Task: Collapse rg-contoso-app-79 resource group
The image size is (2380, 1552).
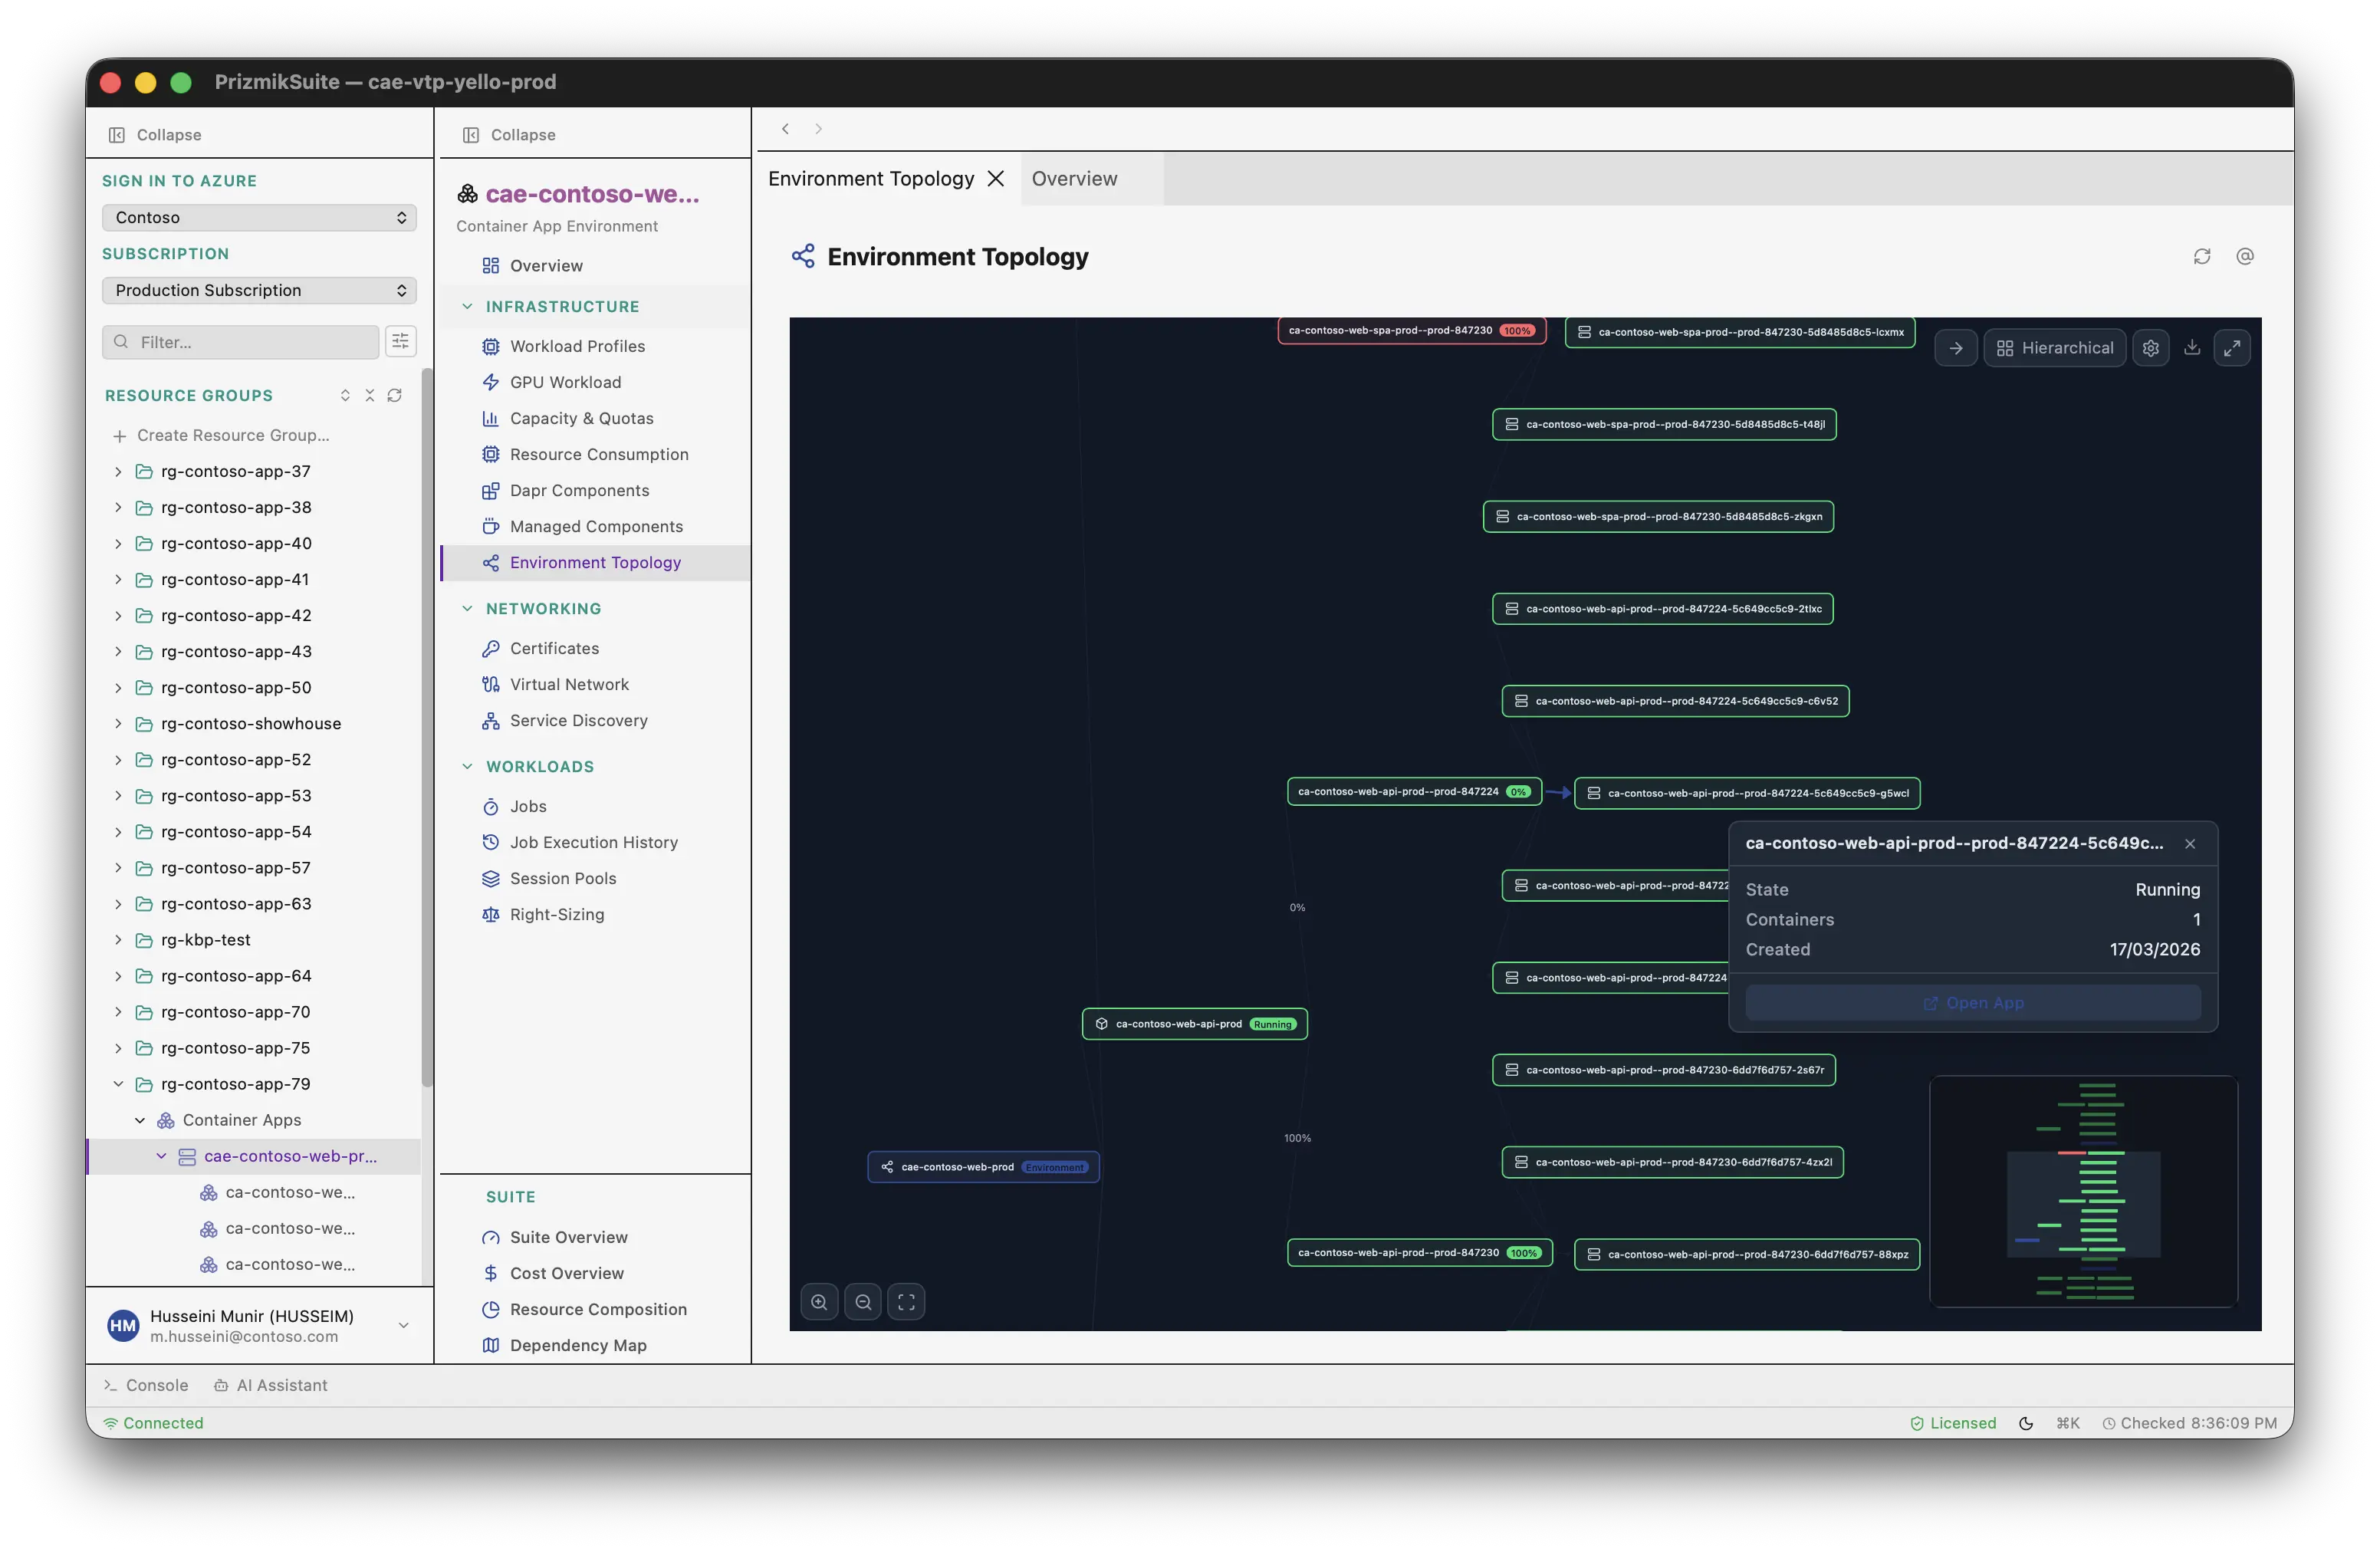Action: (118, 1084)
